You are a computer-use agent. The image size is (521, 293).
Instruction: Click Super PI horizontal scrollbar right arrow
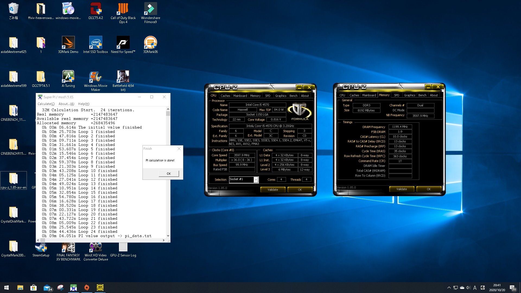pos(163,240)
